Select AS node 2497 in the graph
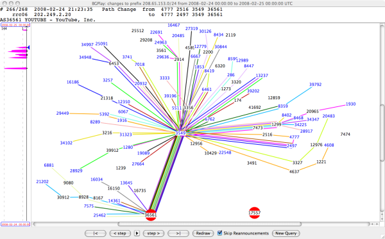 point(292,145)
